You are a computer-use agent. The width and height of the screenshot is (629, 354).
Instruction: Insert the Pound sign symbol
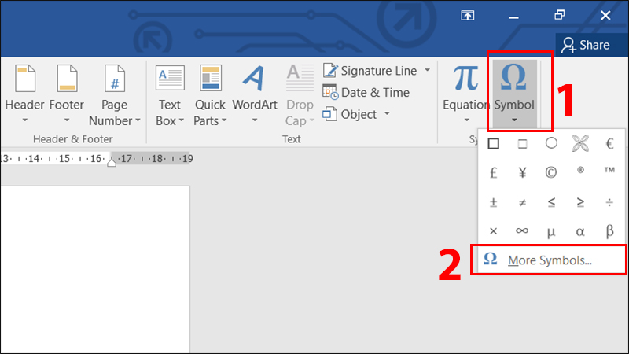(493, 173)
